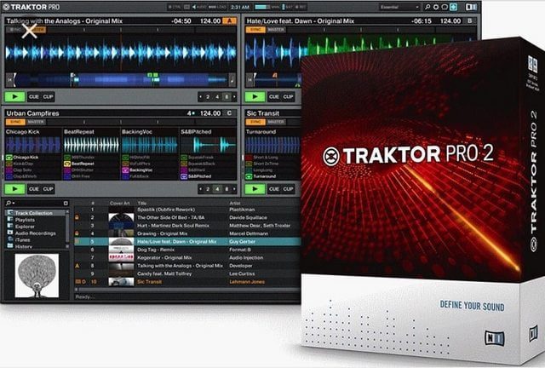Click the layout panel icon at far right of header

[471, 7]
